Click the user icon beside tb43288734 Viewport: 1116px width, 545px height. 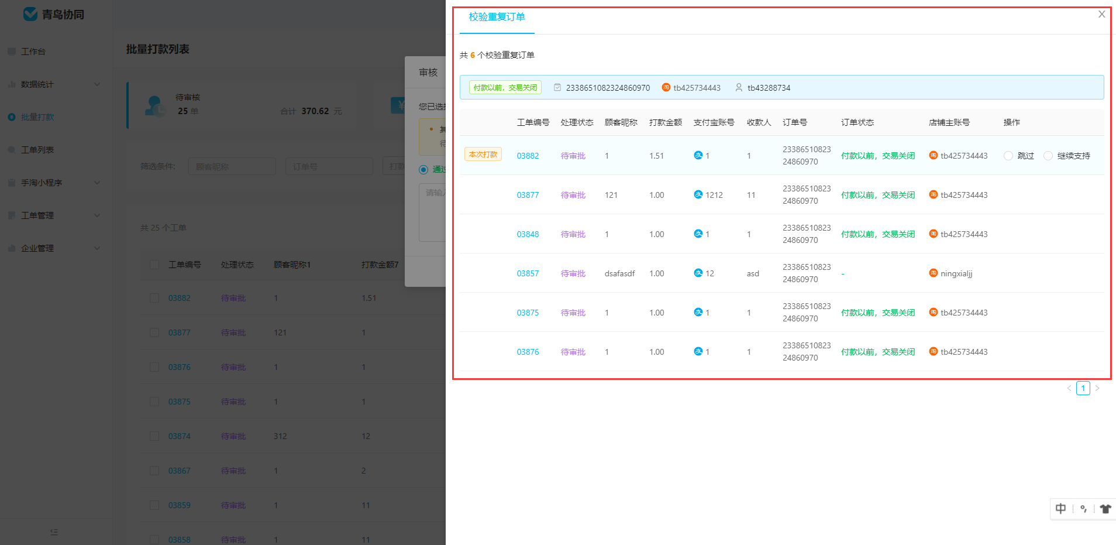pyautogui.click(x=739, y=87)
